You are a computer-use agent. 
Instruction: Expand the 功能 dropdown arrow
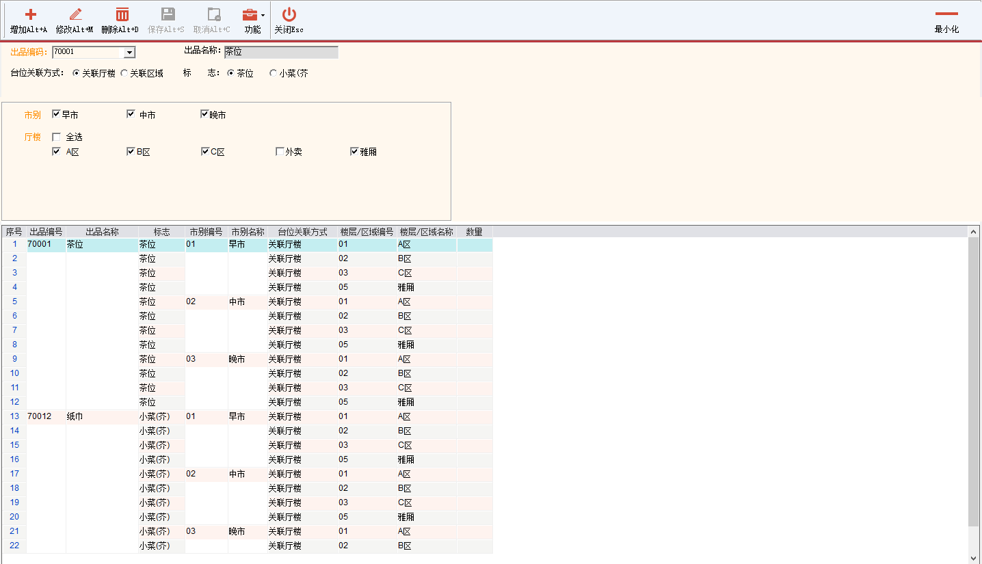(263, 15)
